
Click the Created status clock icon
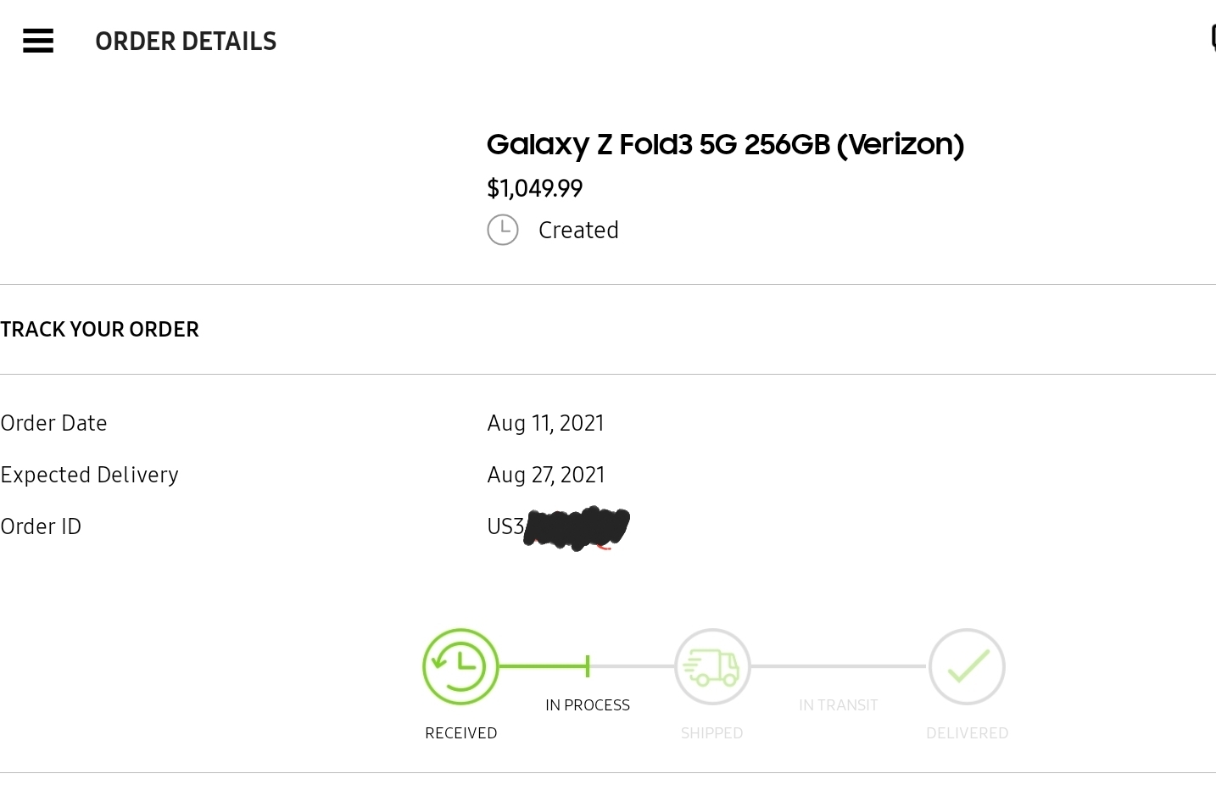[503, 230]
